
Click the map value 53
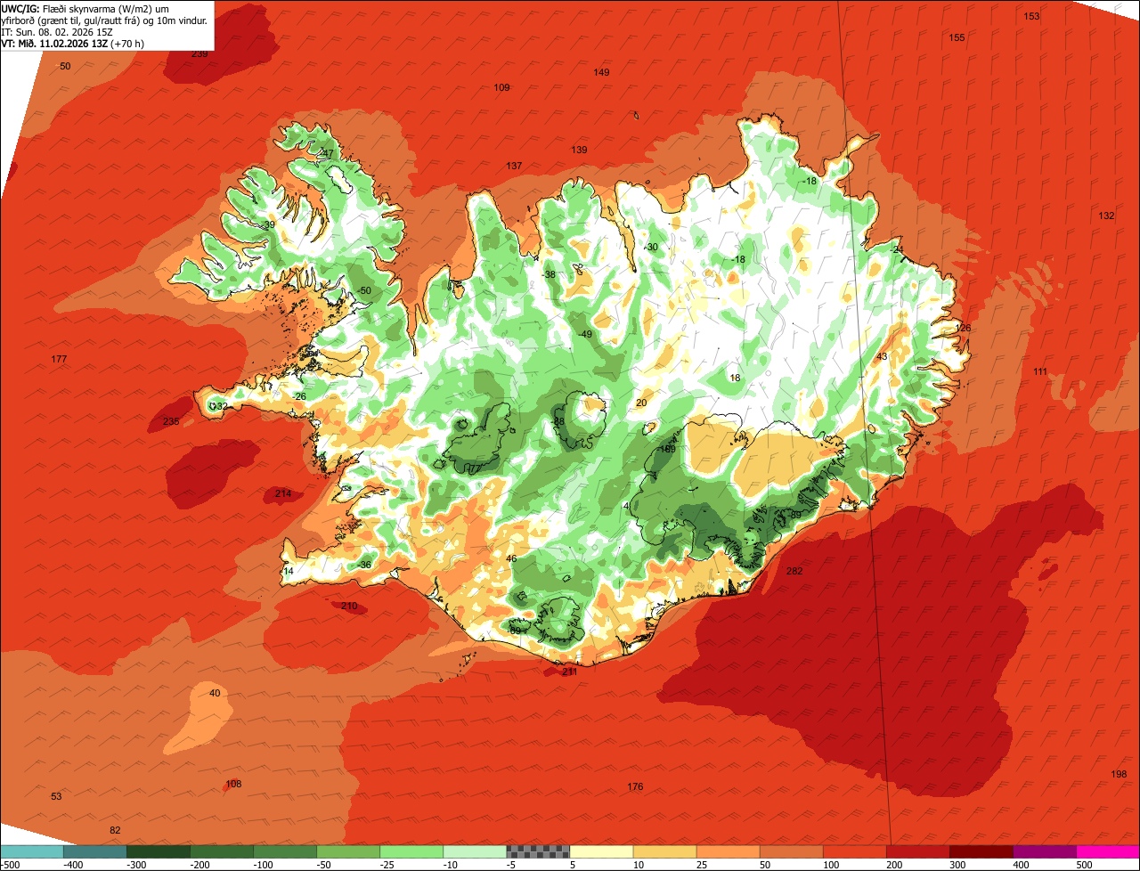56,796
